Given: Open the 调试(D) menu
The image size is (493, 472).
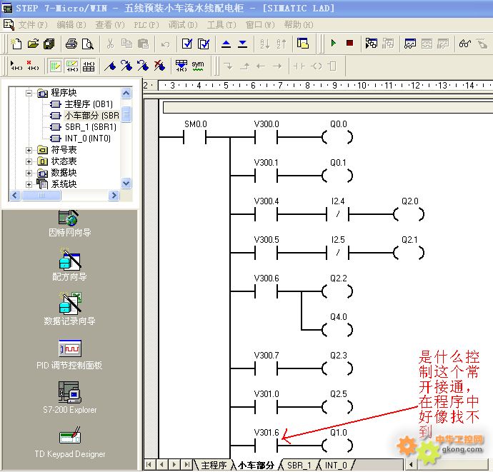Looking at the screenshot, I should [x=183, y=25].
